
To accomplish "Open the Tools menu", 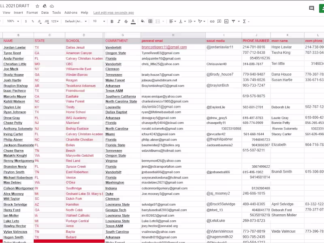I will 56,13.
